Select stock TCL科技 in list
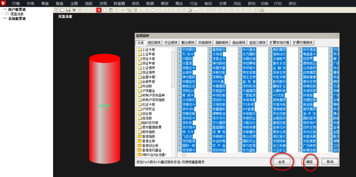Screen dimensions: 356x177 [x=249, y=105]
